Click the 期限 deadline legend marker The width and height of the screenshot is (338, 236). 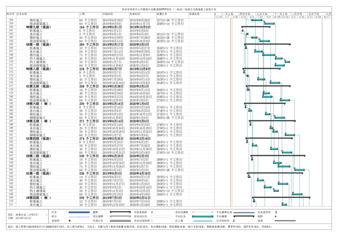[x=275, y=216]
